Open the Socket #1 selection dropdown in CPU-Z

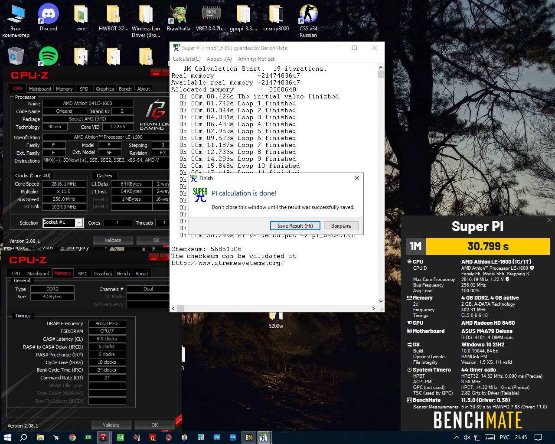click(x=63, y=222)
